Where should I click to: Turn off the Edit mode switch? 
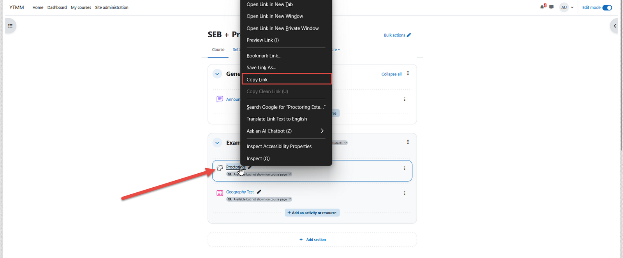click(607, 7)
